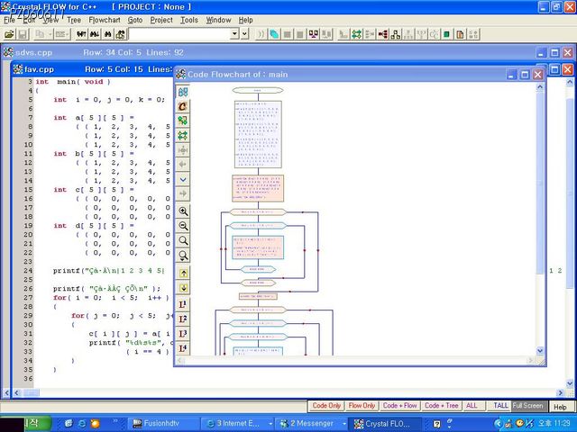Open the Flowchart menu

click(105, 20)
